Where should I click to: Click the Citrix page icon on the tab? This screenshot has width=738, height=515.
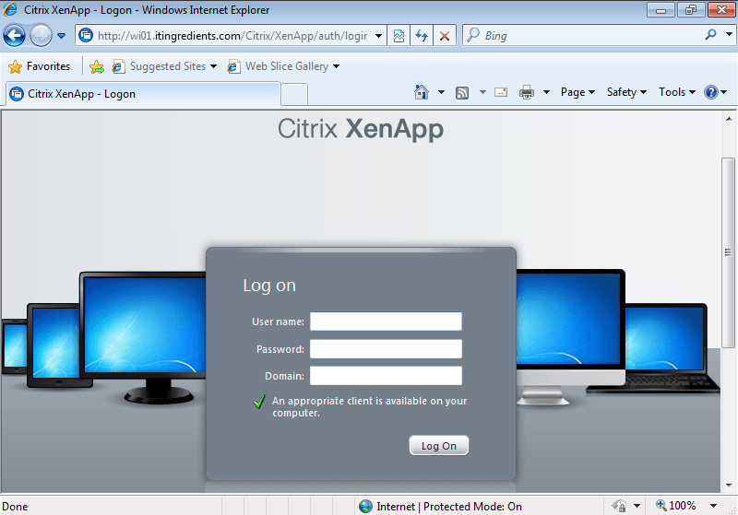(x=17, y=94)
